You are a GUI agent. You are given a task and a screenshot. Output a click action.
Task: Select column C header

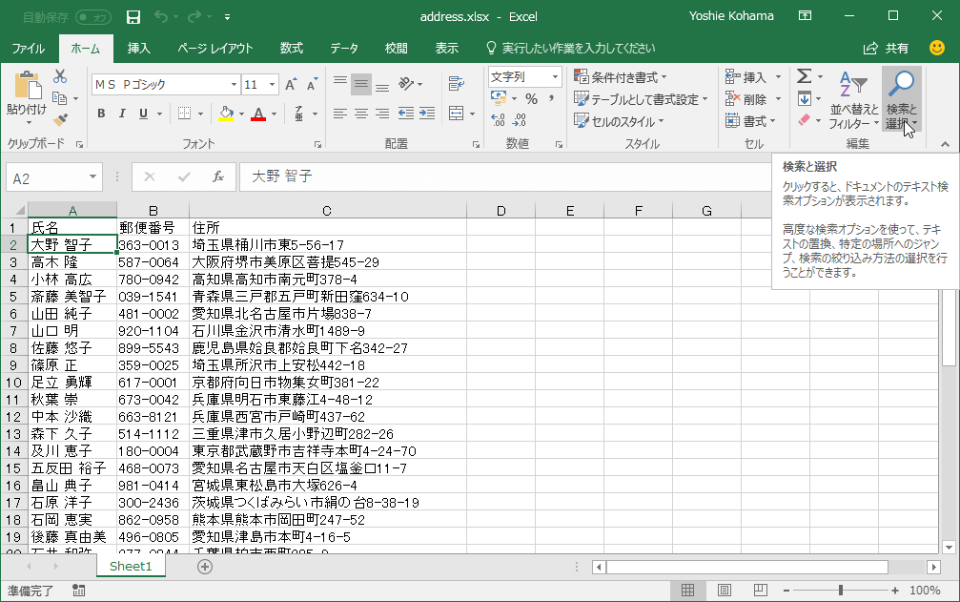point(327,211)
